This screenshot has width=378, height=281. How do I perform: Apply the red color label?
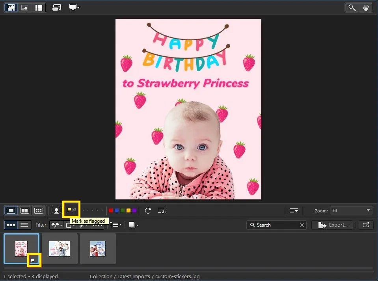111,210
